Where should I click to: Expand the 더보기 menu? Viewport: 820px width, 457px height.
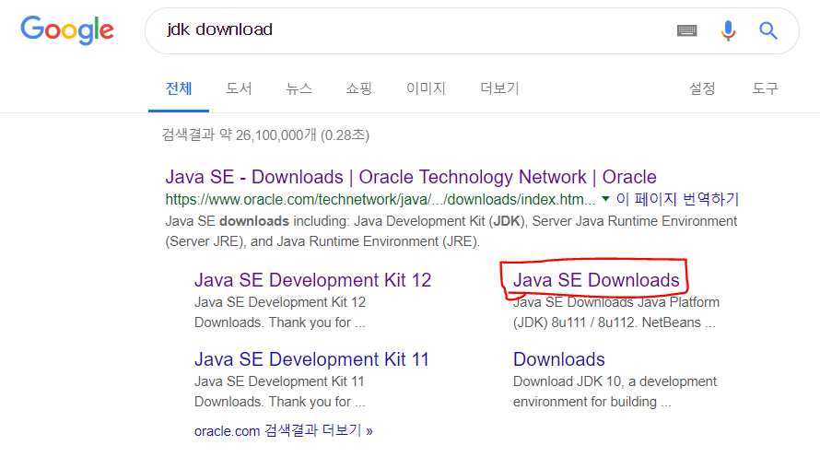499,88
